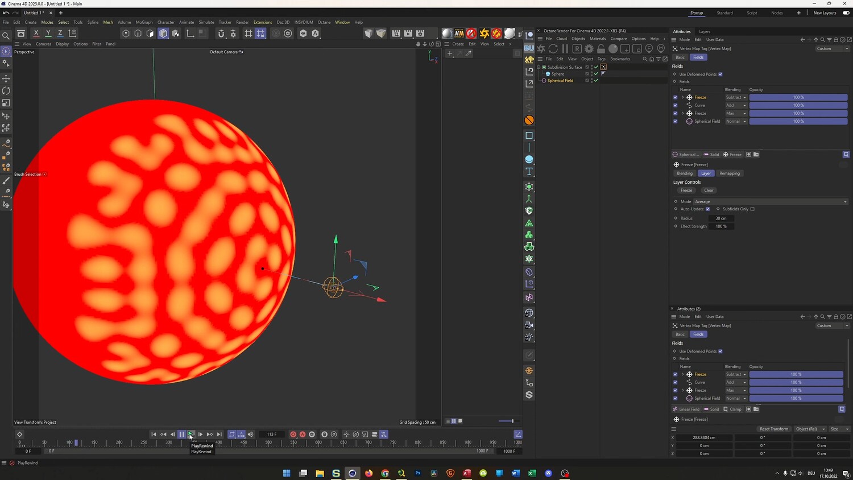853x480 pixels.
Task: Open the Simulate menu
Action: click(x=206, y=22)
